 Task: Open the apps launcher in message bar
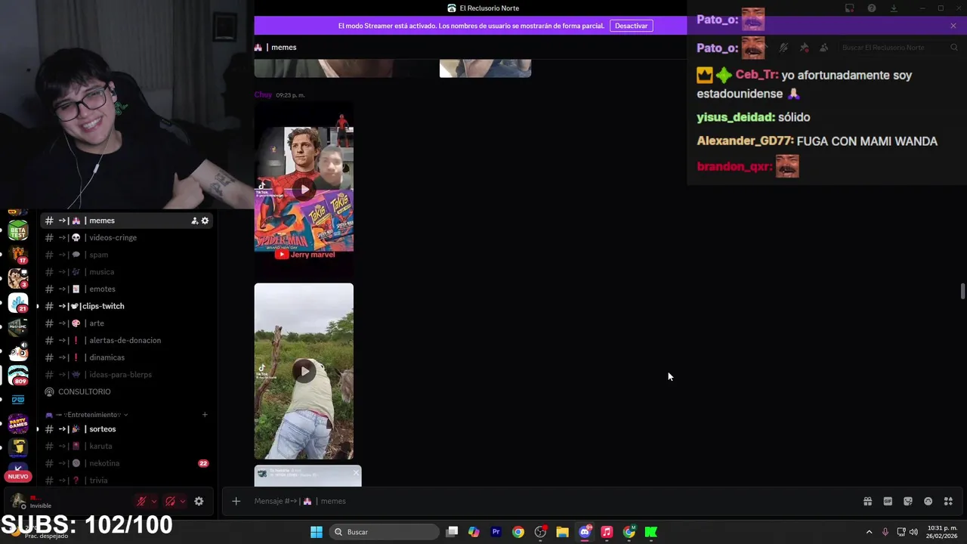click(x=948, y=501)
